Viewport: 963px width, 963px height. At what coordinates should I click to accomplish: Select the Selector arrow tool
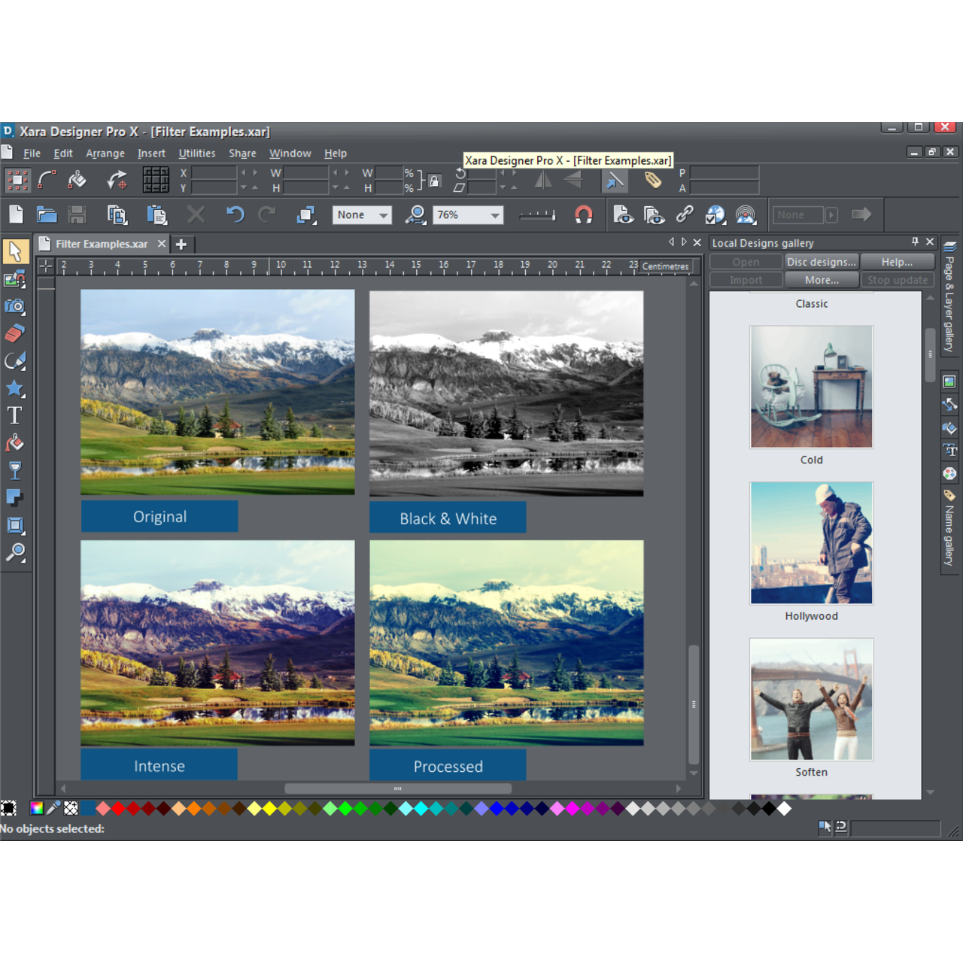coord(15,251)
